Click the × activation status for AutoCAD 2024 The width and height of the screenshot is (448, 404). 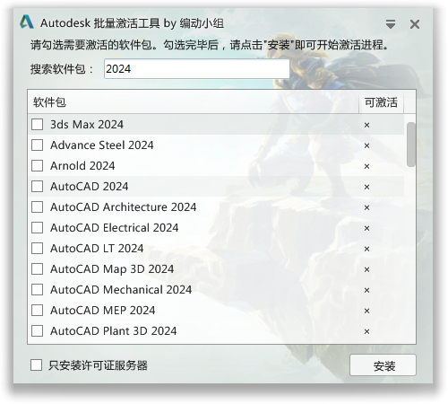tap(366, 187)
